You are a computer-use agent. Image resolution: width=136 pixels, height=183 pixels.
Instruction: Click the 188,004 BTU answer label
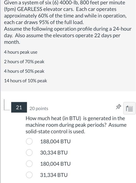coord(55,141)
